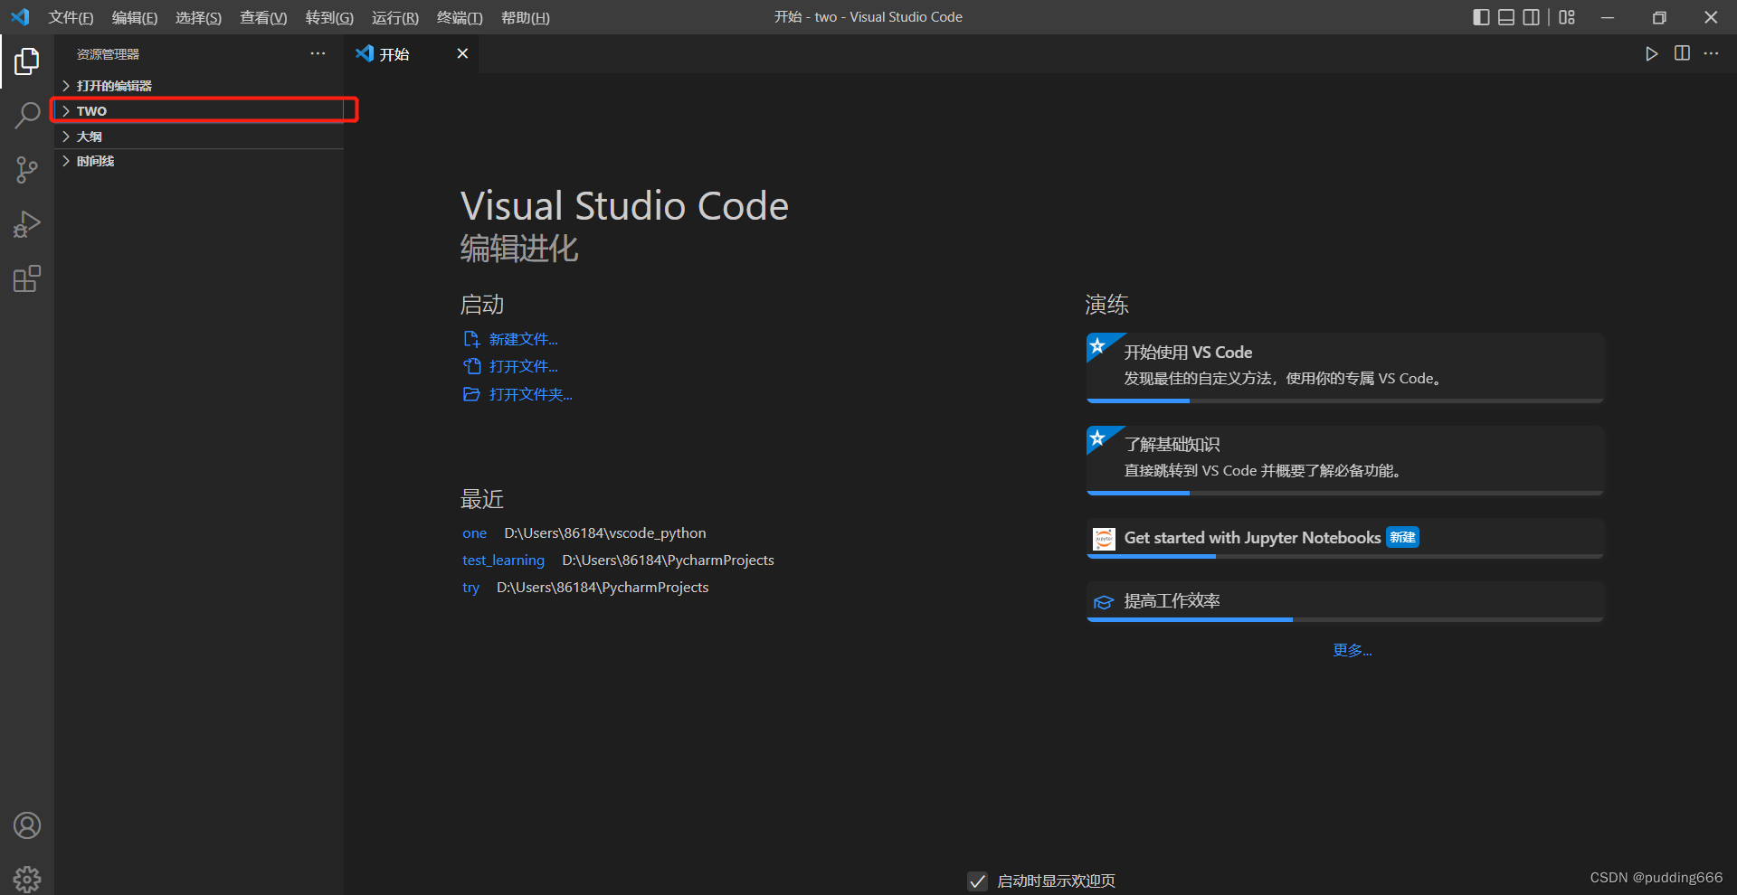
Task: Minimize the VS Code window
Action: click(x=1608, y=17)
